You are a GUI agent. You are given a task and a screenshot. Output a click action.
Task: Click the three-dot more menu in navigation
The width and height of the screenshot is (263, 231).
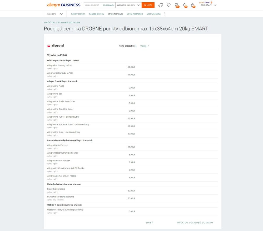164,14
